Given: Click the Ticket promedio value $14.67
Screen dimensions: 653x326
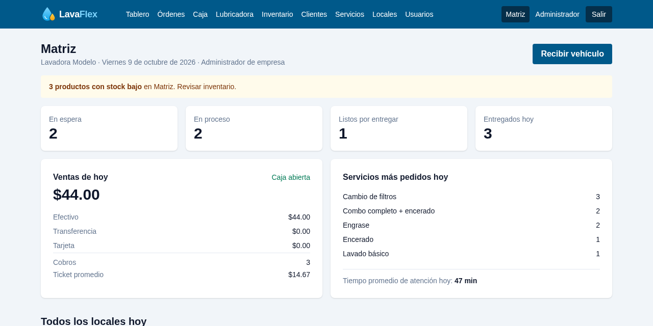Looking at the screenshot, I should coord(299,275).
